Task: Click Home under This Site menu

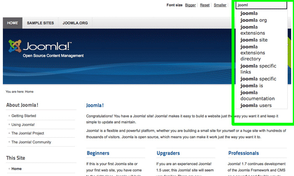Action: [x=16, y=169]
